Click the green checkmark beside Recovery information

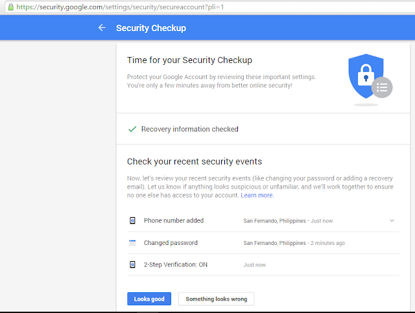(x=132, y=129)
